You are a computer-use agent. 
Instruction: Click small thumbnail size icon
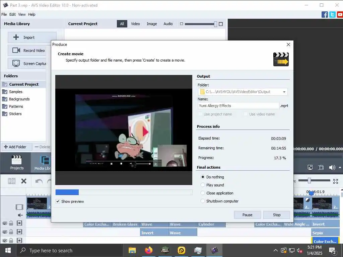(x=181, y=24)
